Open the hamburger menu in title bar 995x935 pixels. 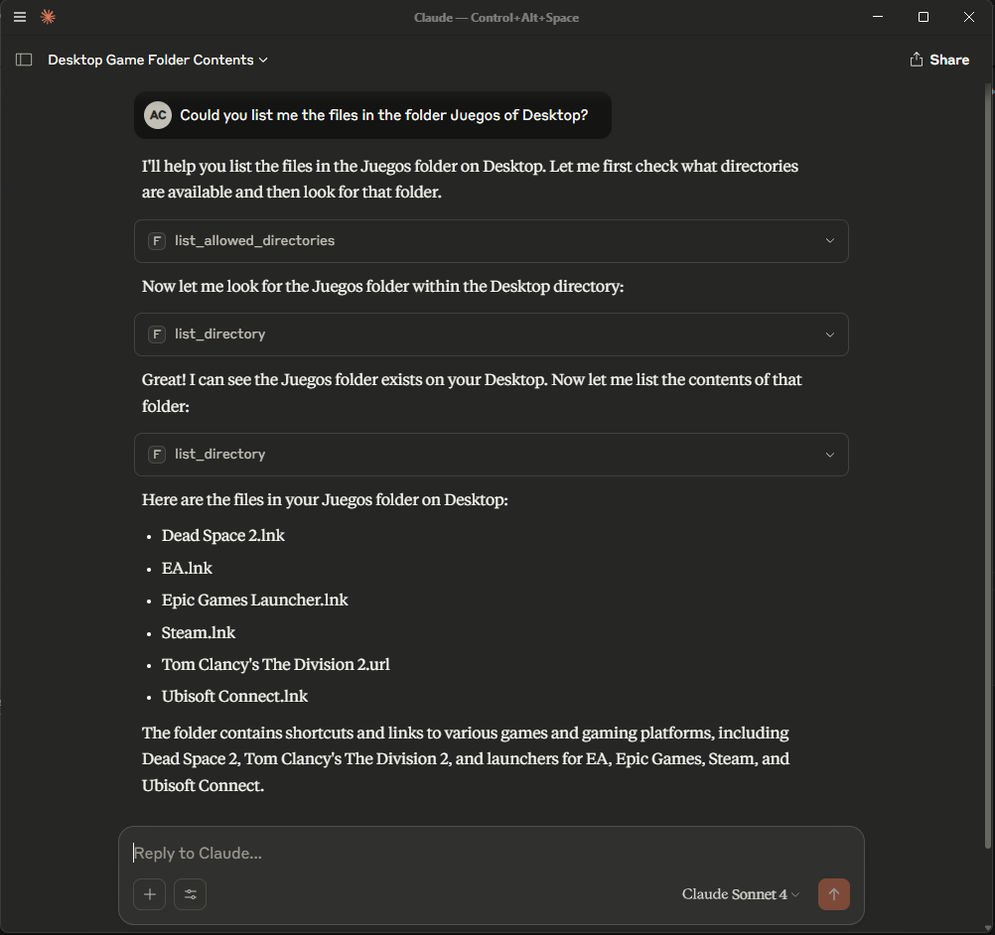(20, 17)
